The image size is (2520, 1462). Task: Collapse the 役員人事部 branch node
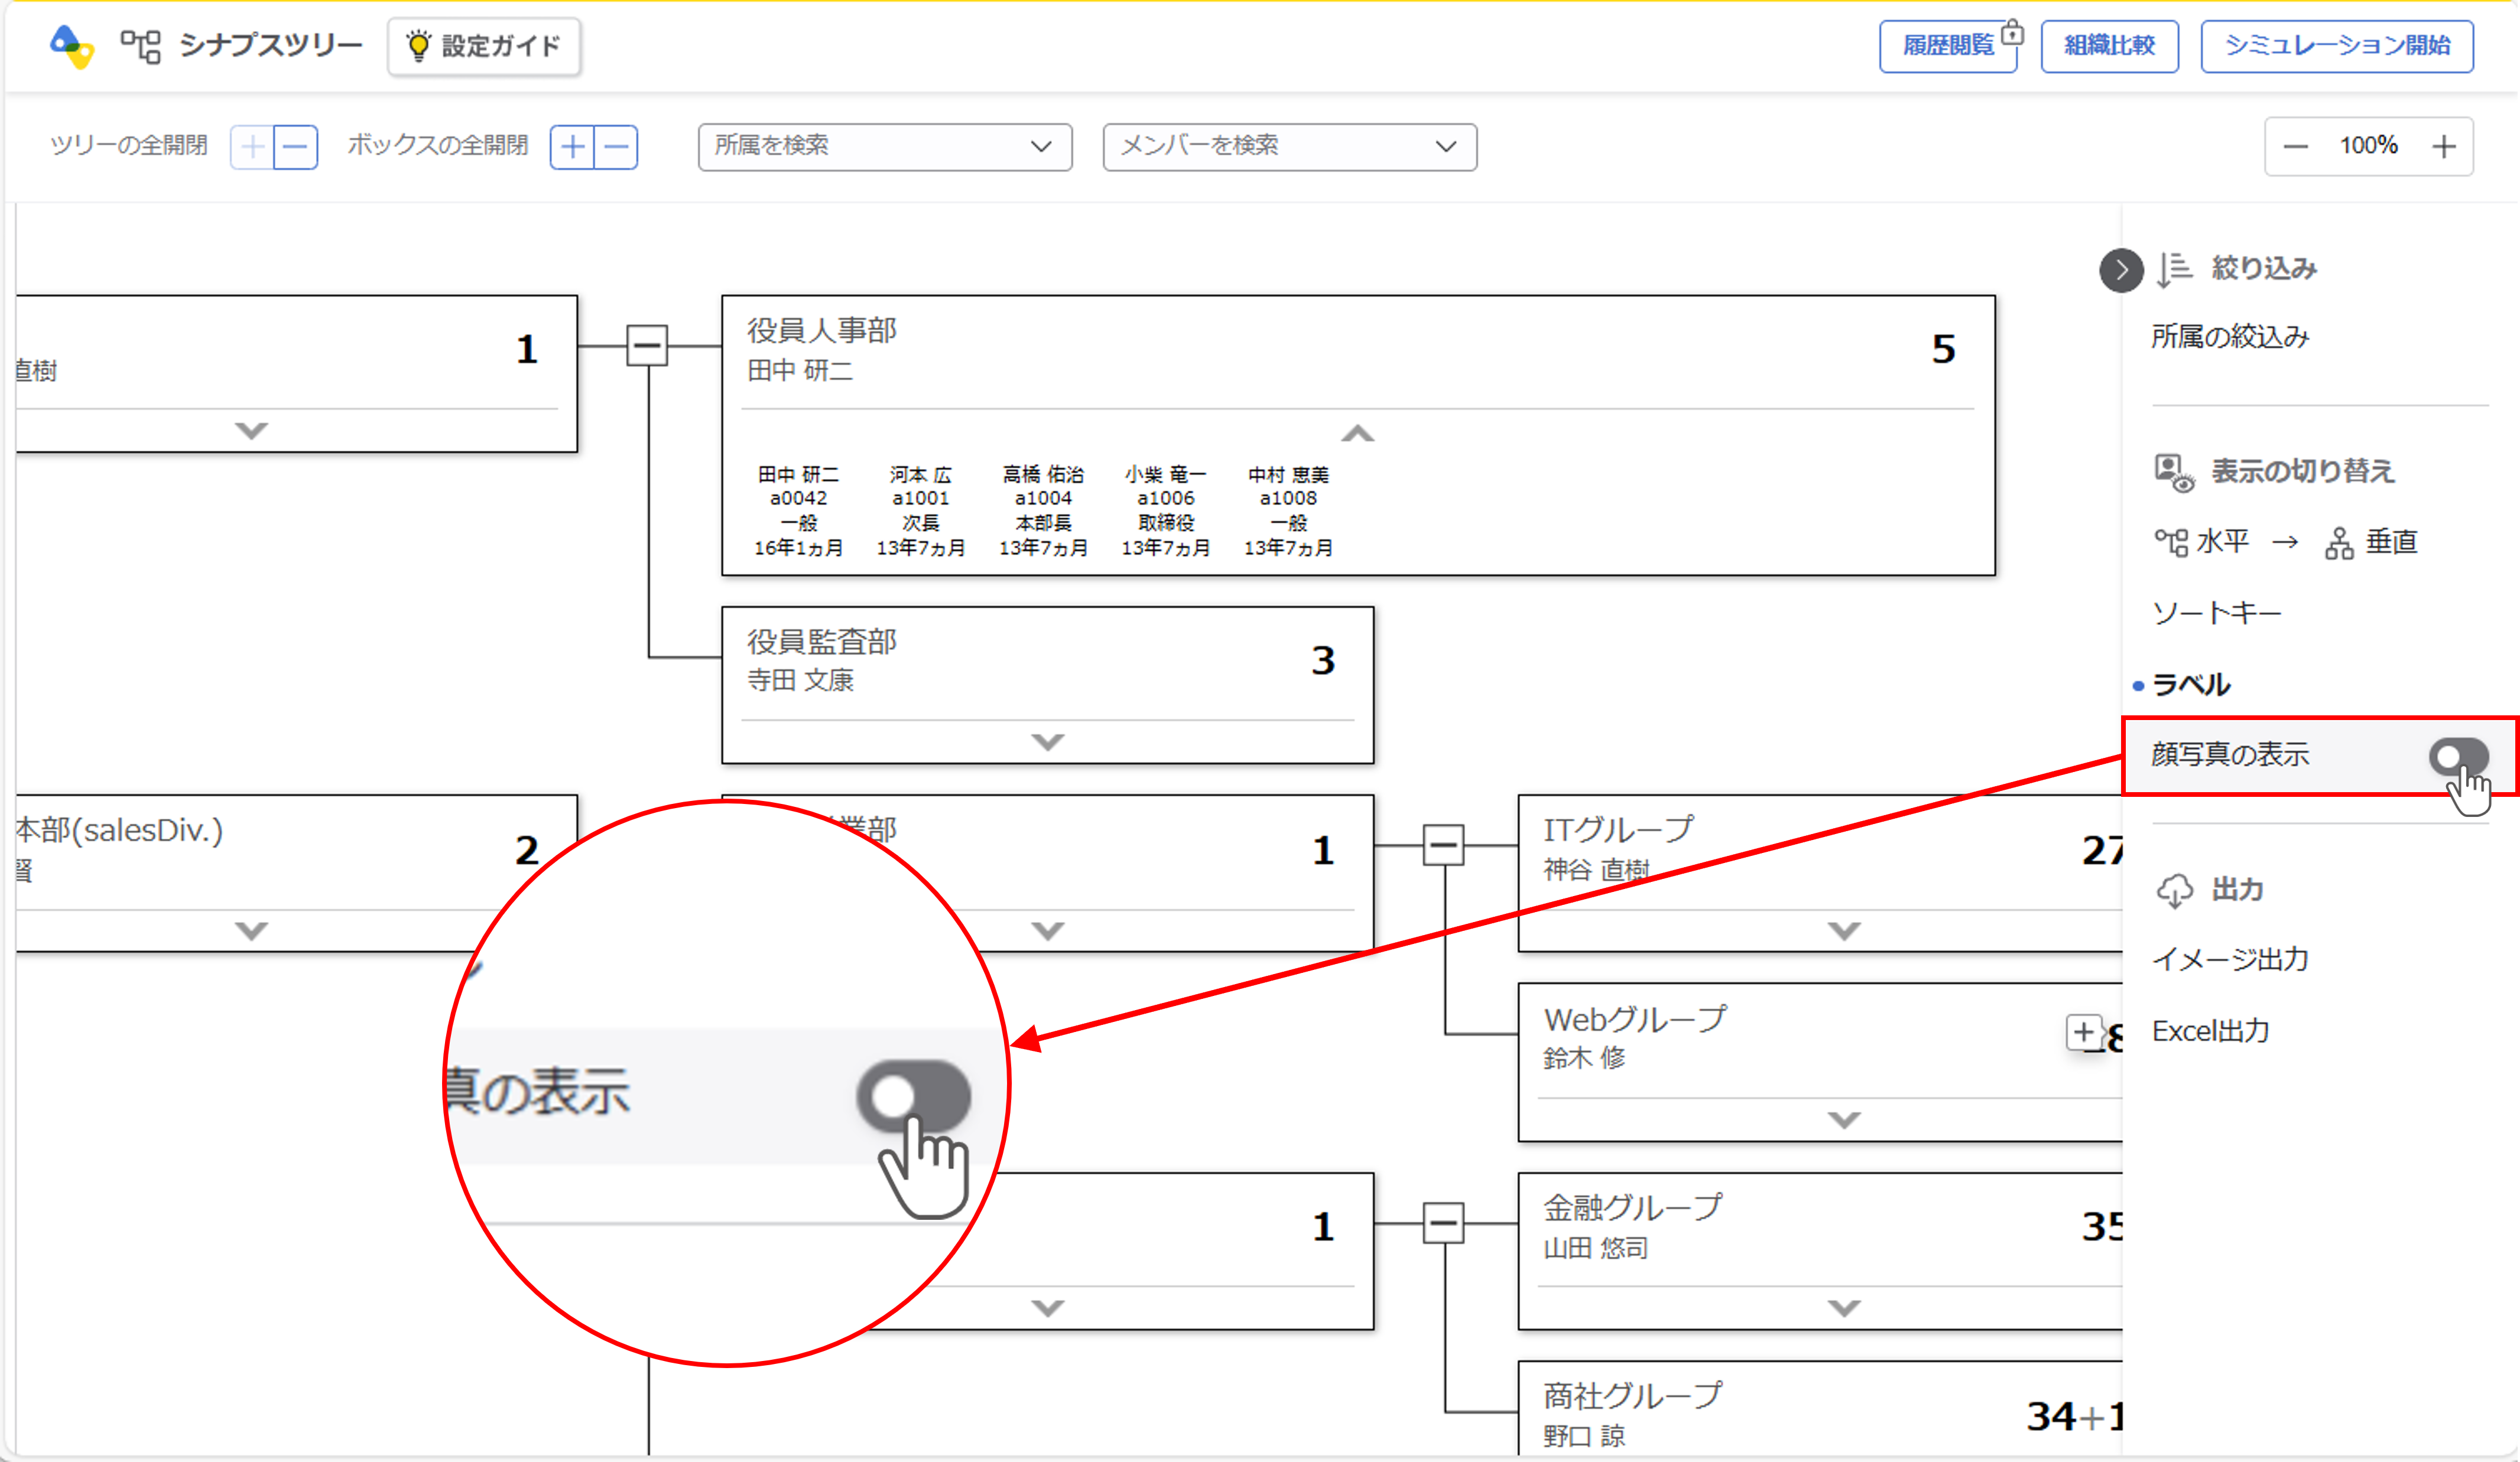pyautogui.click(x=647, y=346)
